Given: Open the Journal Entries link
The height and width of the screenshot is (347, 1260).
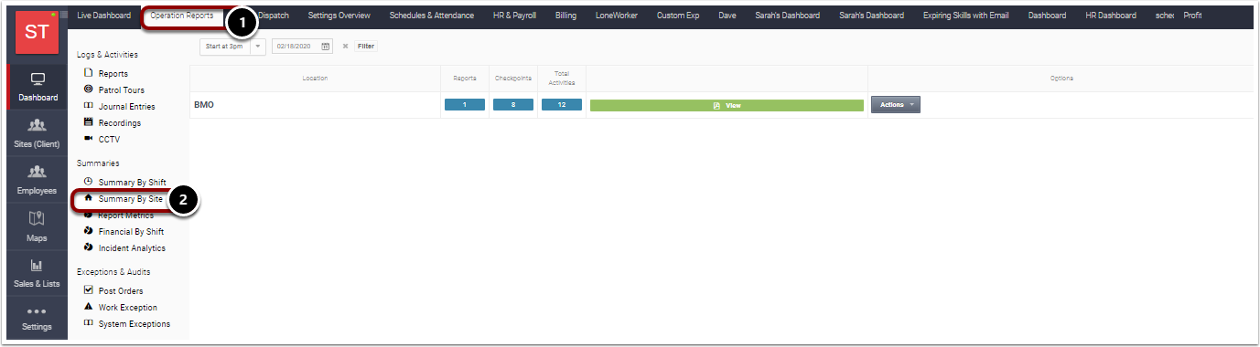Looking at the screenshot, I should click(x=127, y=106).
